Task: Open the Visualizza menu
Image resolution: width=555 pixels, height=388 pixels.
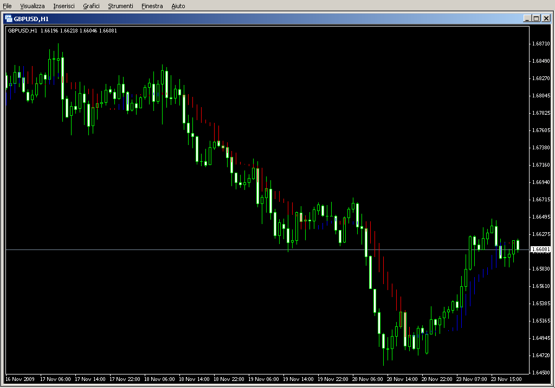Action: point(33,6)
